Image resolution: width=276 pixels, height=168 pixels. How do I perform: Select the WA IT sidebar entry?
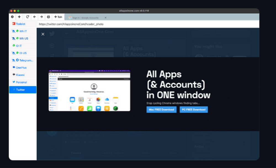click(x=23, y=31)
